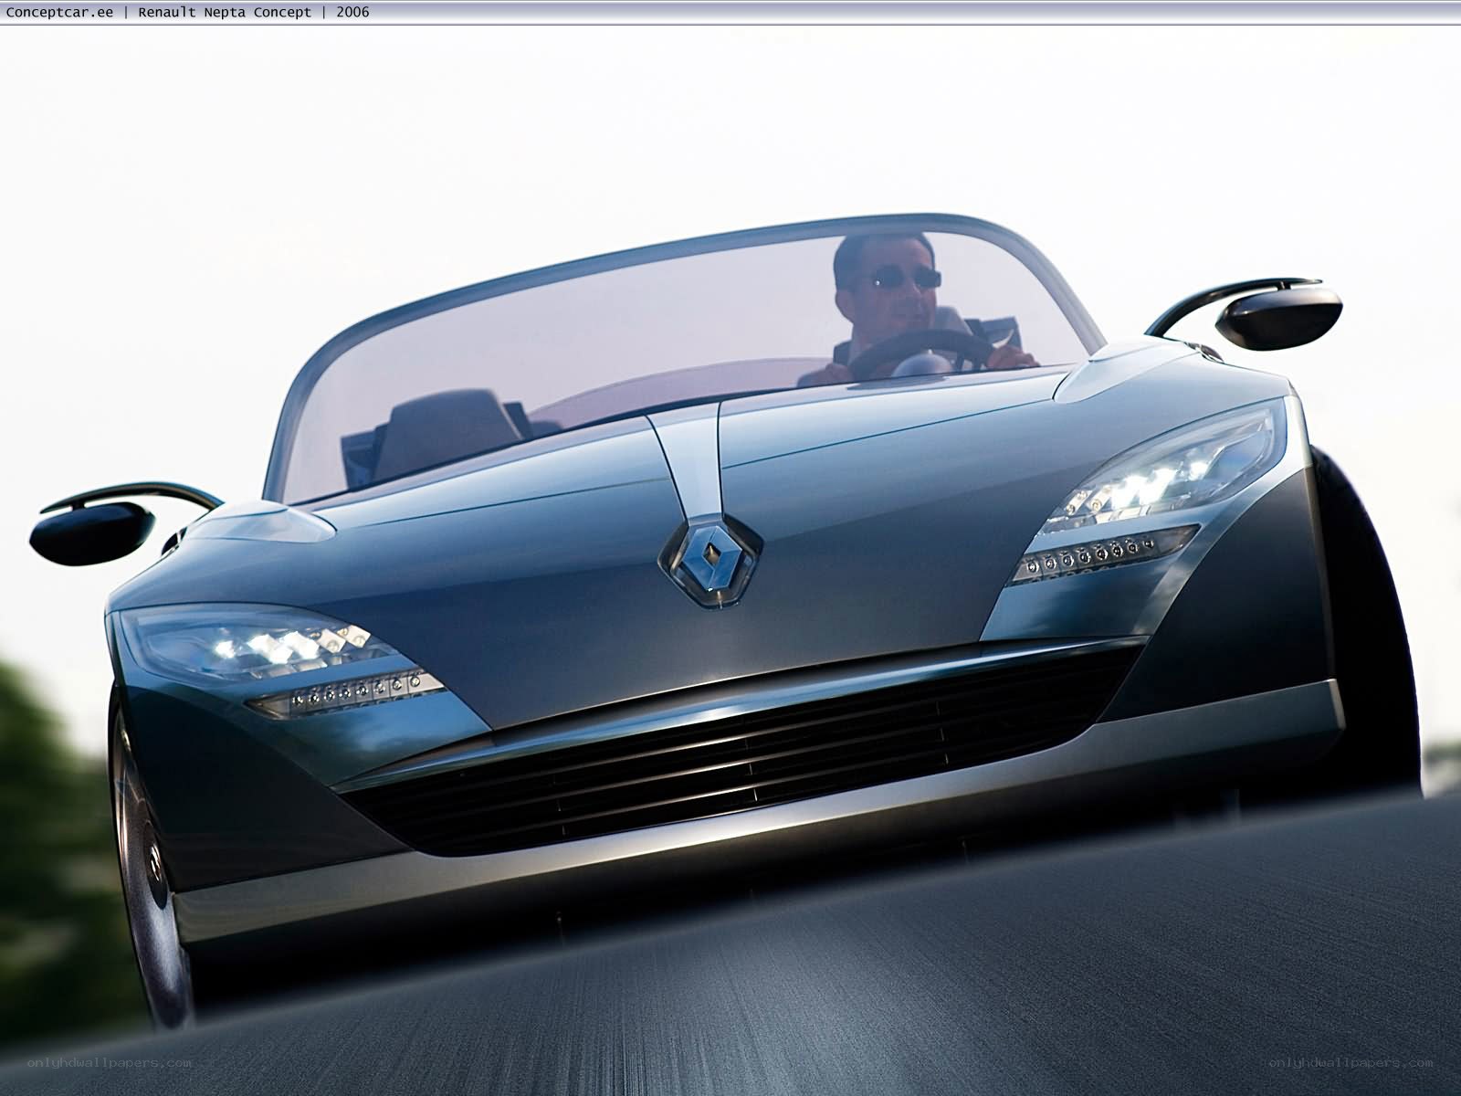Click the Renault concept car wallpaper image
Image resolution: width=1461 pixels, height=1096 pixels.
click(730, 560)
